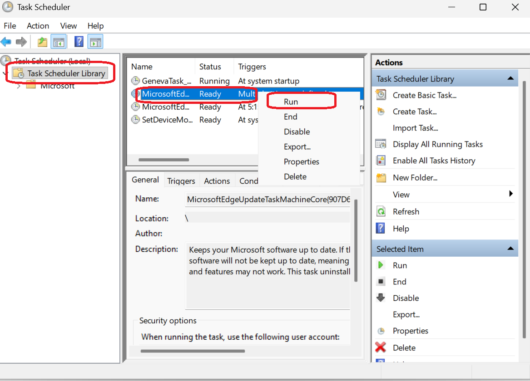This screenshot has height=381, width=530.
Task: Click the details pane vertical scrollbar
Action: tap(356, 240)
